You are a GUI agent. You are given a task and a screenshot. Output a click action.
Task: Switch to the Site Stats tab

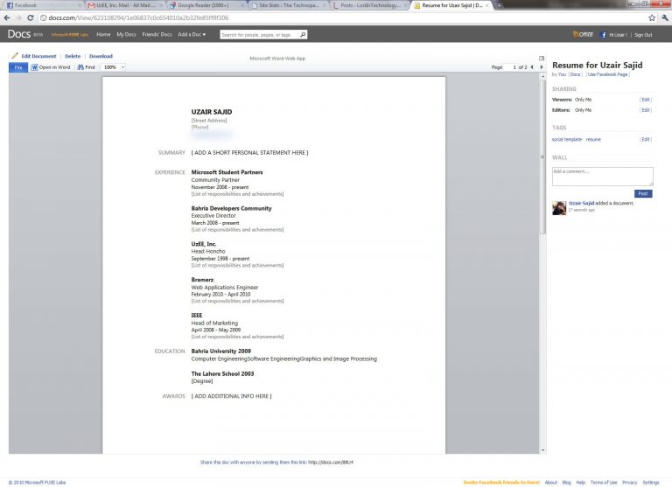(x=288, y=5)
